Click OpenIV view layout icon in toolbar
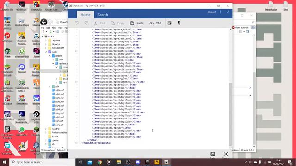 [240, 32]
